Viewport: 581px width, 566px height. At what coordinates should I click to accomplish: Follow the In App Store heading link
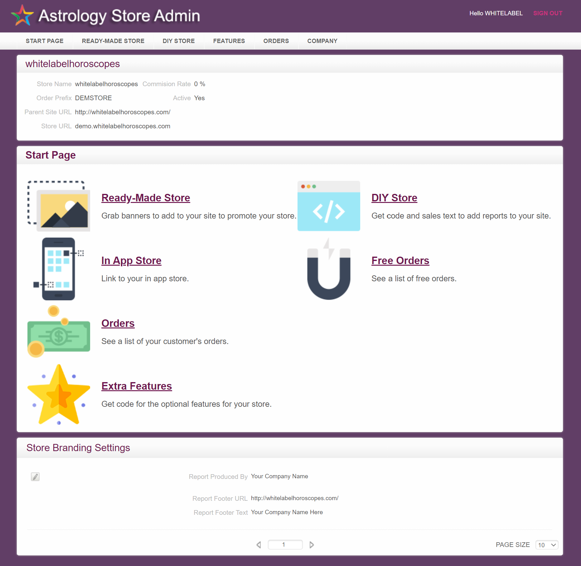point(131,260)
